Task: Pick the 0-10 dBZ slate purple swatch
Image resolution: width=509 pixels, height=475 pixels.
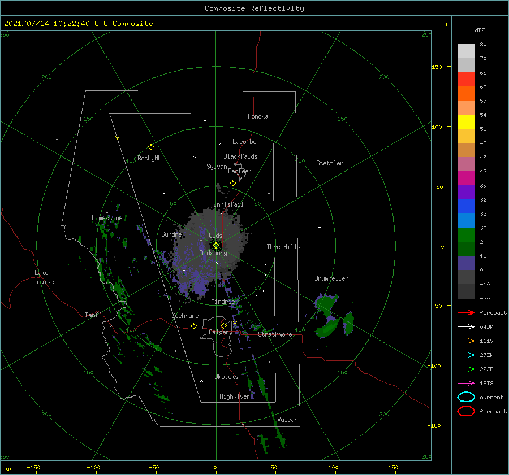Action: click(x=466, y=263)
